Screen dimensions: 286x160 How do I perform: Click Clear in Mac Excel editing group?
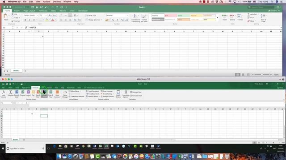pos(251,21)
